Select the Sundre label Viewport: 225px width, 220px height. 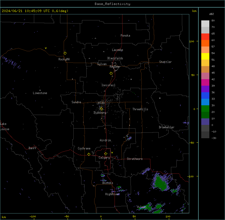pos(76,102)
